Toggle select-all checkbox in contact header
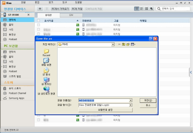This screenshot has width=193, height=133. (38, 21)
